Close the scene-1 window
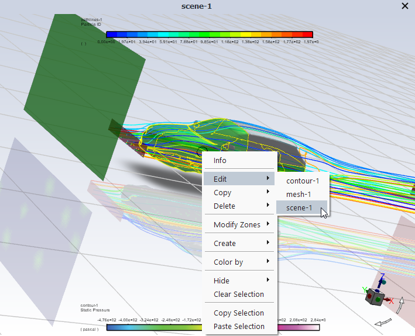 (x=405, y=6)
